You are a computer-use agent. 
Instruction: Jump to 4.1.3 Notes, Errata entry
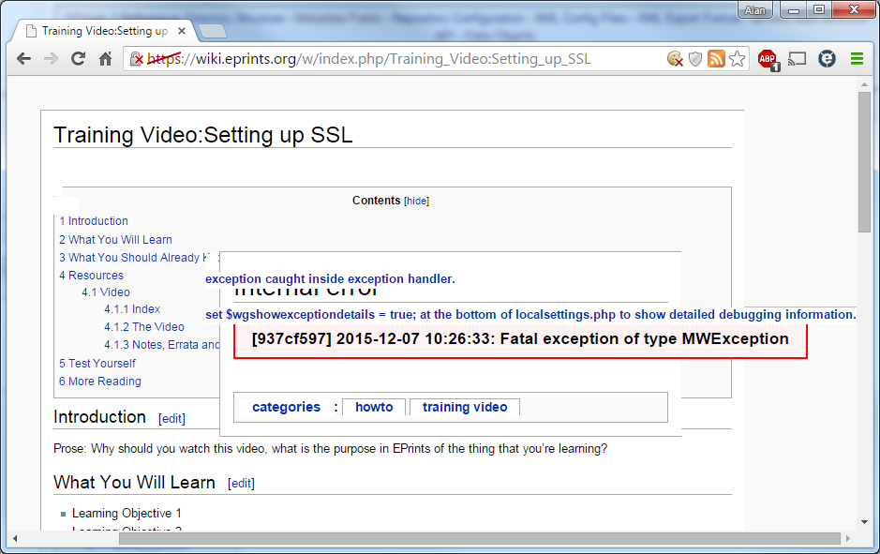click(x=161, y=345)
